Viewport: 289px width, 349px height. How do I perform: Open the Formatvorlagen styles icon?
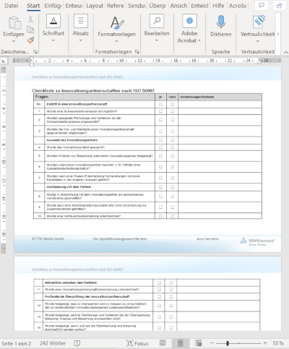tap(117, 22)
